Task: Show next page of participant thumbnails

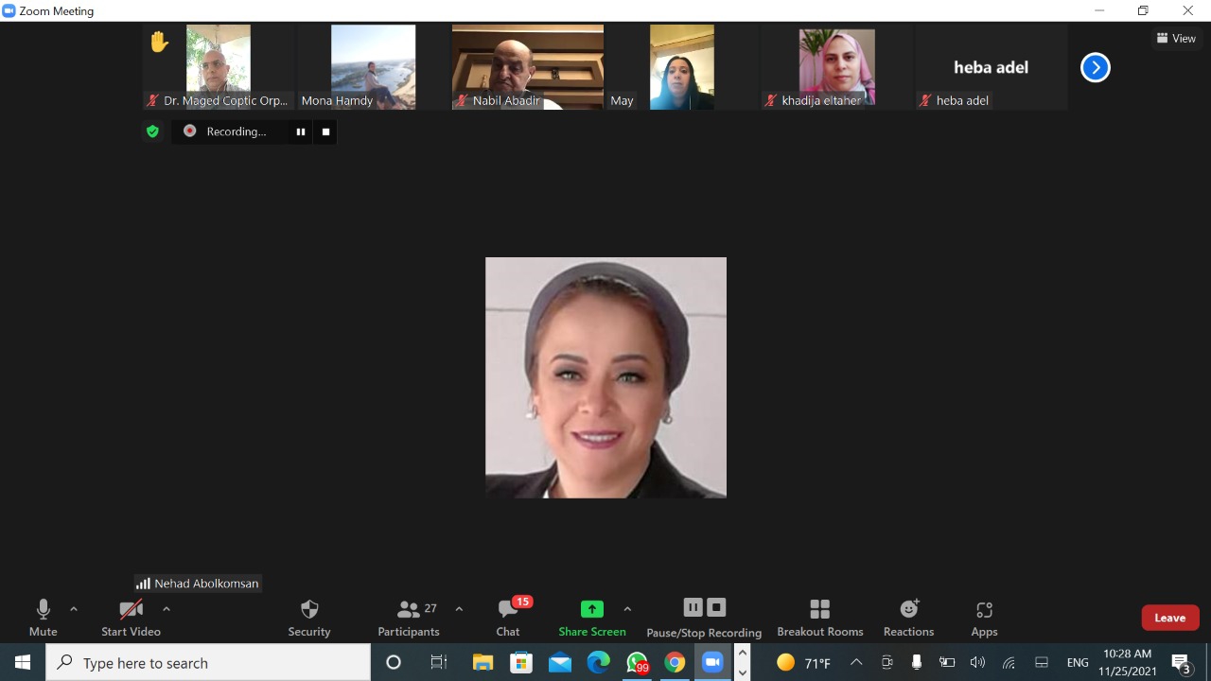Action: coord(1095,67)
